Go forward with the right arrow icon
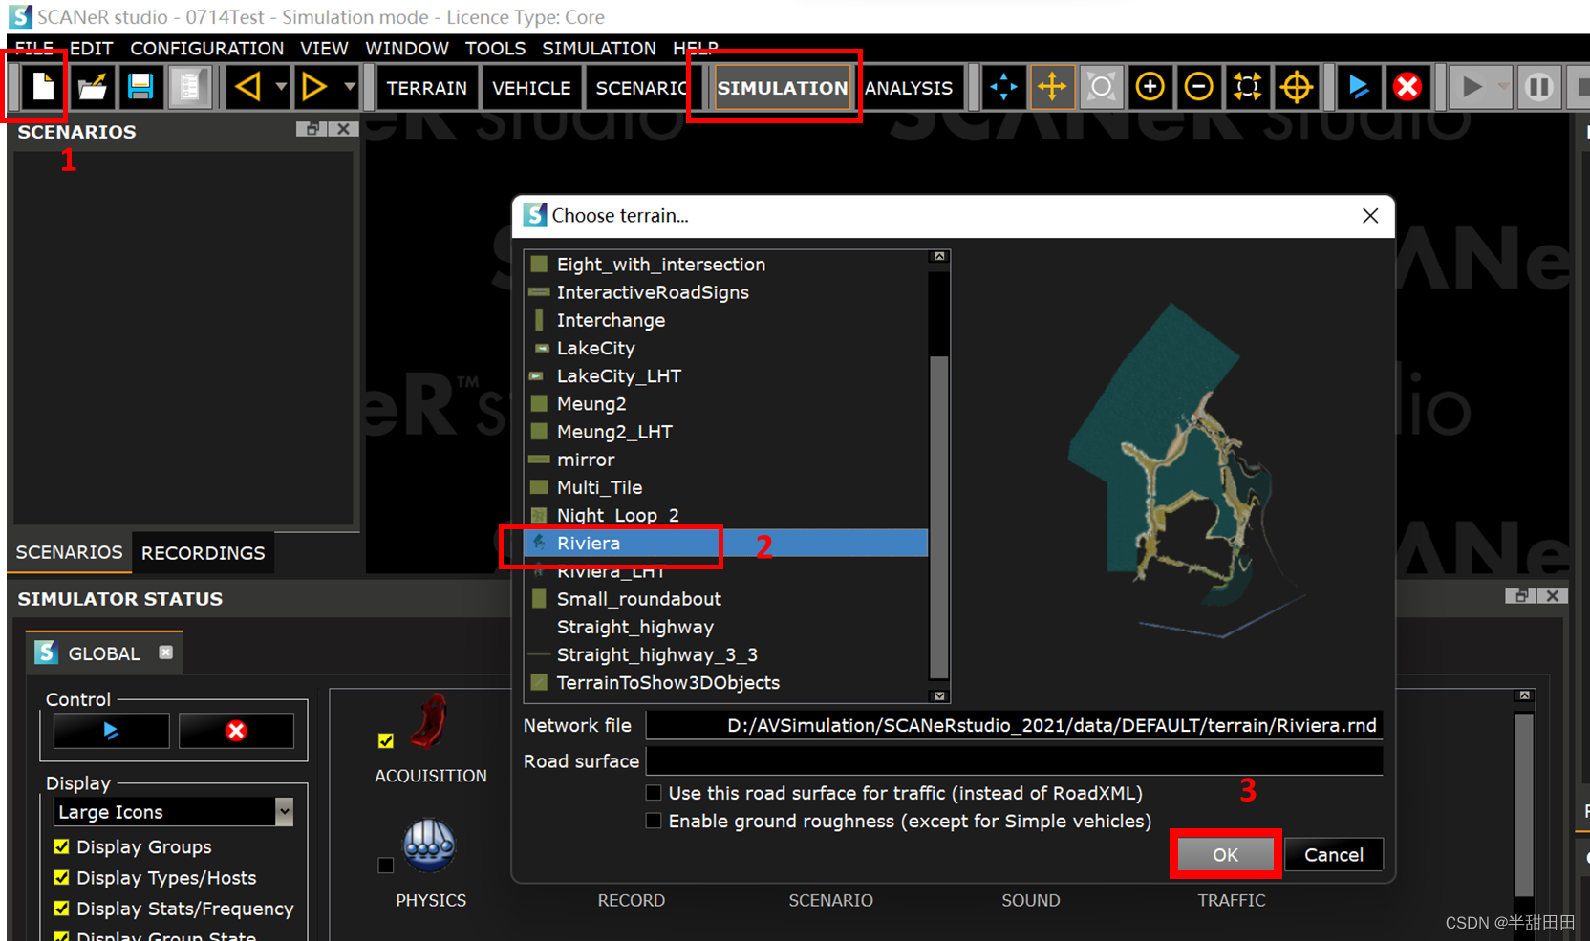Image resolution: width=1590 pixels, height=941 pixels. tap(314, 87)
